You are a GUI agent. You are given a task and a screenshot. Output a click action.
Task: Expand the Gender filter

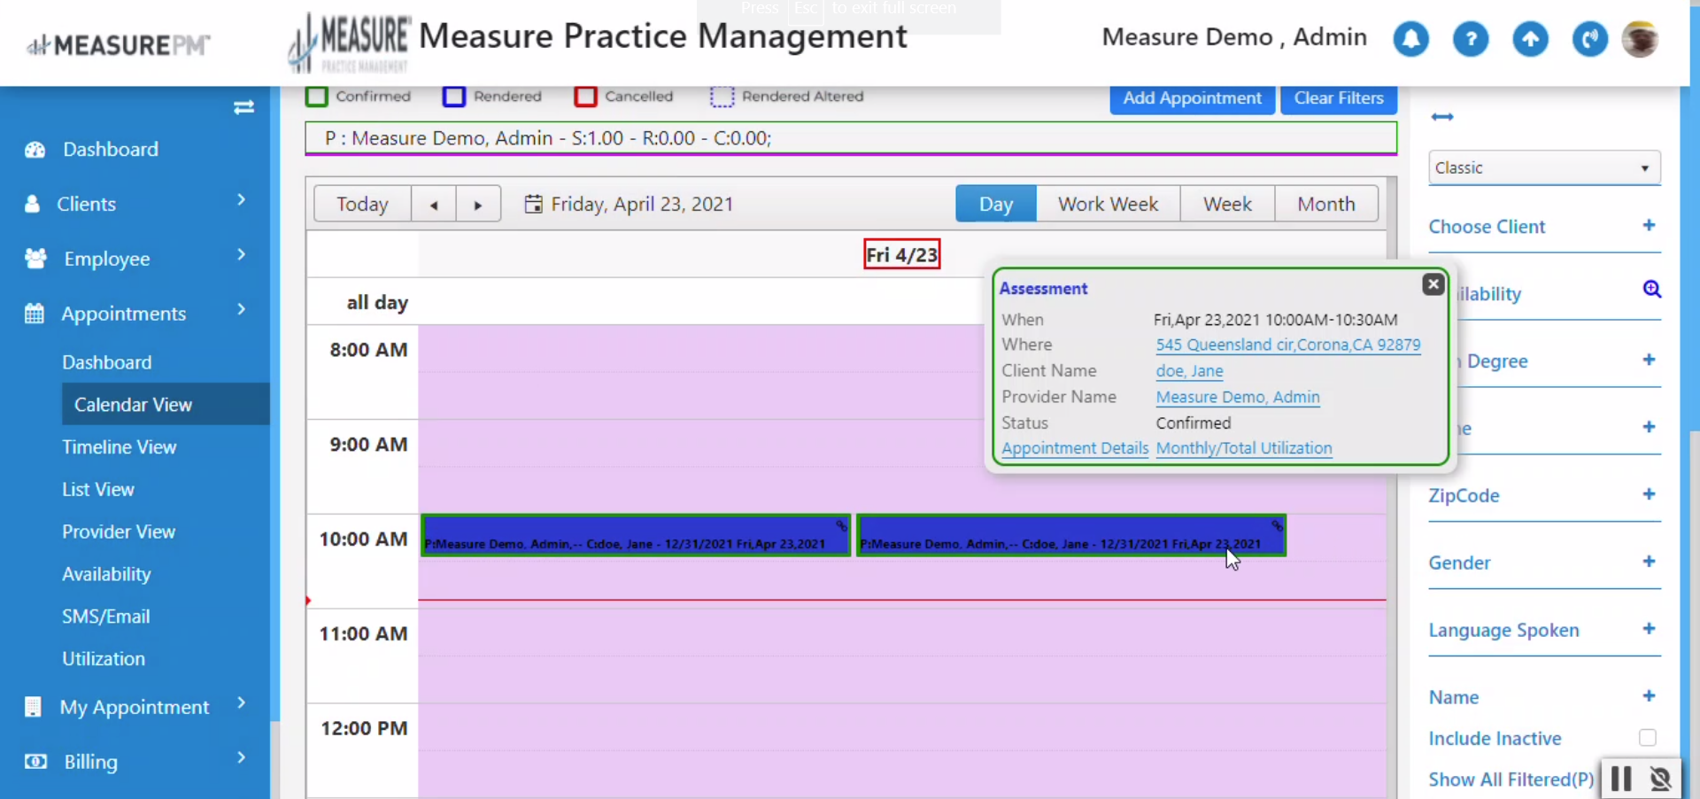pos(1649,562)
